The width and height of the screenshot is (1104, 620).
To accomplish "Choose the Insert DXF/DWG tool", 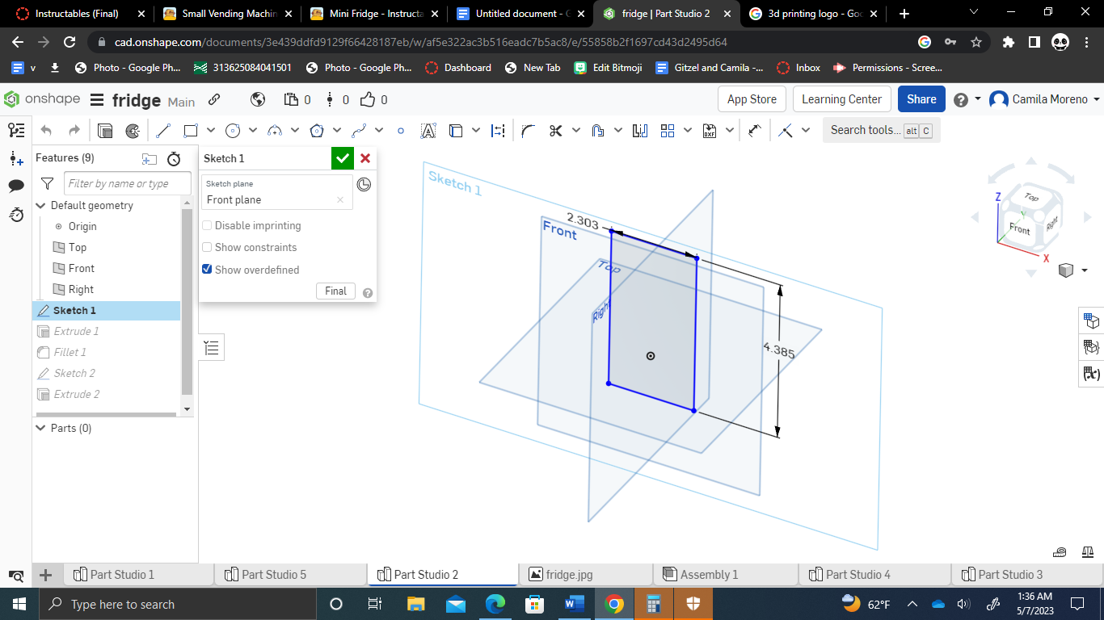I will coord(710,129).
